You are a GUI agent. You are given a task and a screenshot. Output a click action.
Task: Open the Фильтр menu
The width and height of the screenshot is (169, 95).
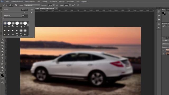click(x=62, y=2)
